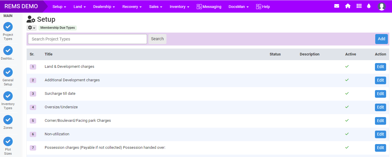Open Zones from the sidebar
The height and width of the screenshot is (157, 392).
point(8,120)
